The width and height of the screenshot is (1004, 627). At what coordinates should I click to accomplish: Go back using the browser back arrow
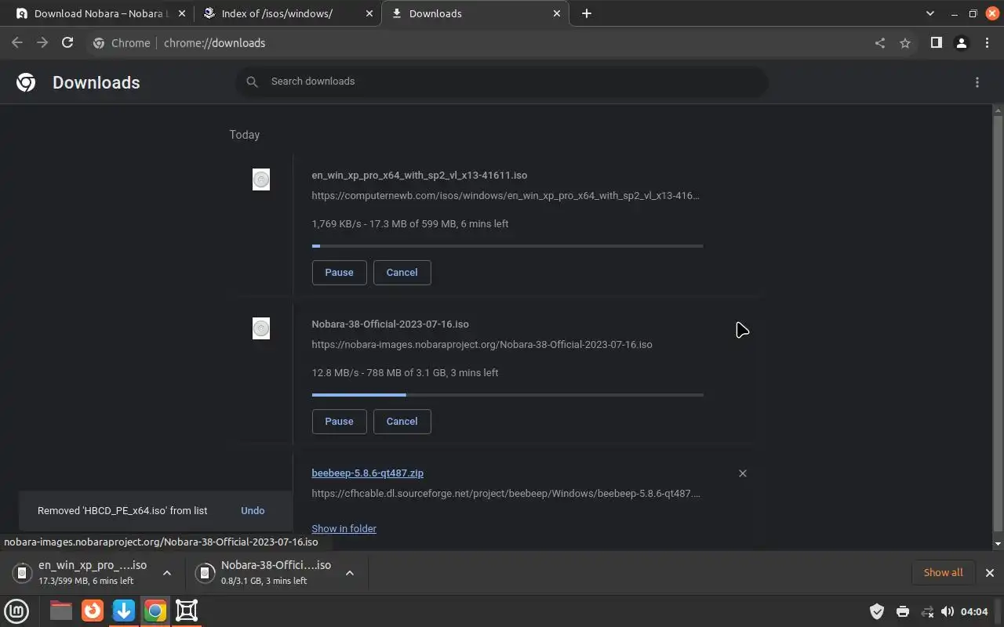(x=17, y=43)
